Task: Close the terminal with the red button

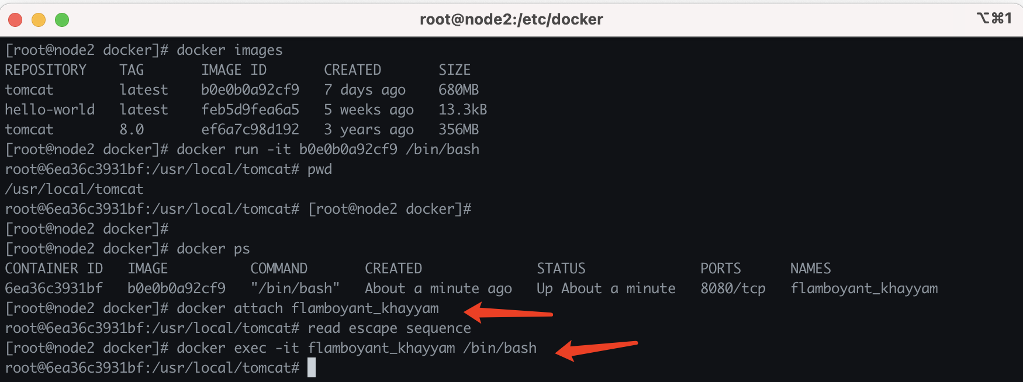Action: [x=16, y=20]
